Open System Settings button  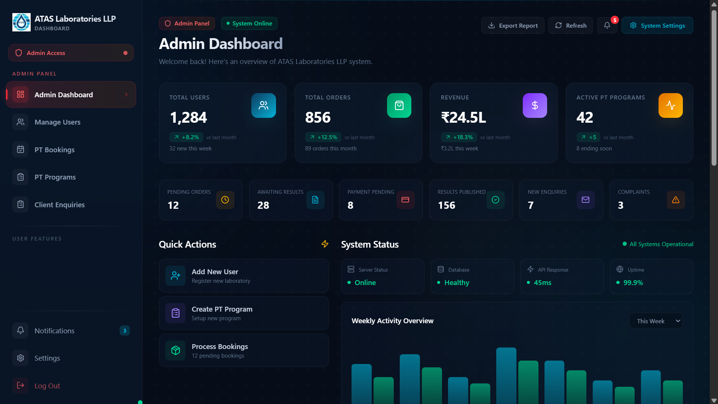[657, 25]
